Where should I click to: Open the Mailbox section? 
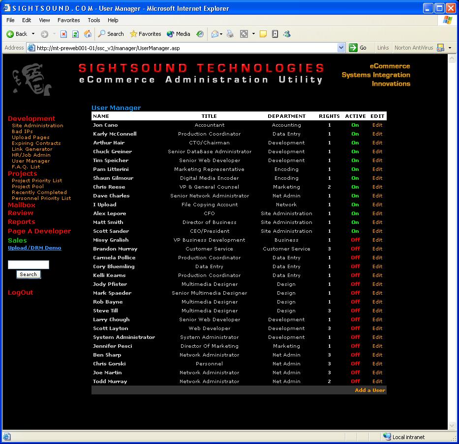point(22,205)
